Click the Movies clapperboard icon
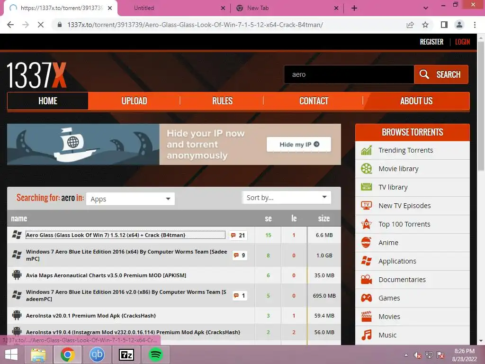 point(367,316)
